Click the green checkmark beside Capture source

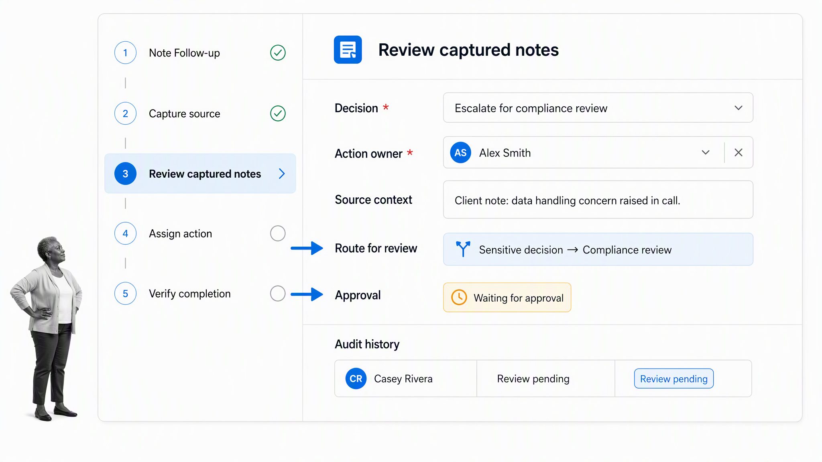(278, 113)
